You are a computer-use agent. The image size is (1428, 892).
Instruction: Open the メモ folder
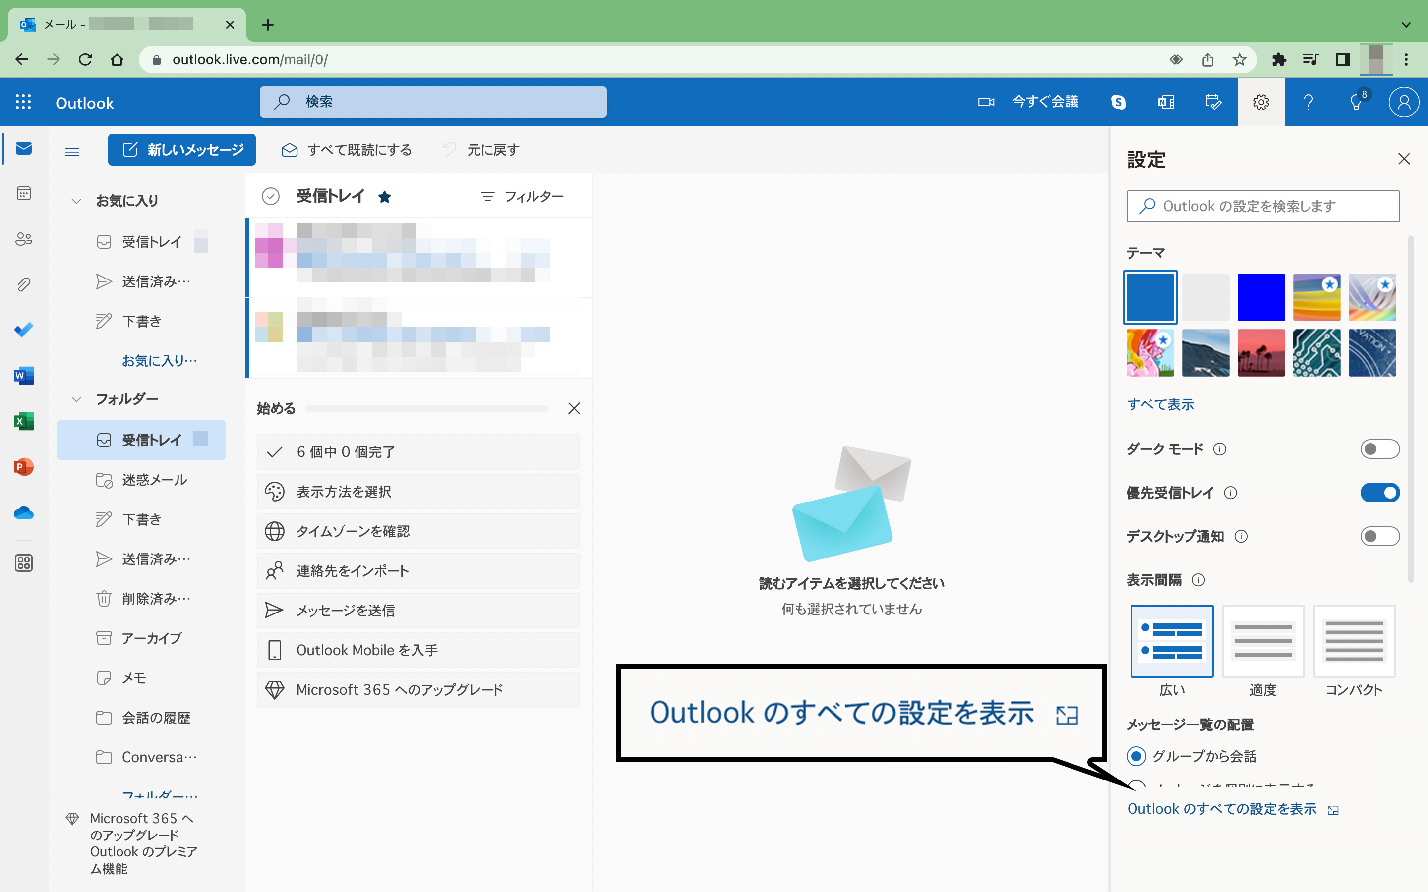142,678
